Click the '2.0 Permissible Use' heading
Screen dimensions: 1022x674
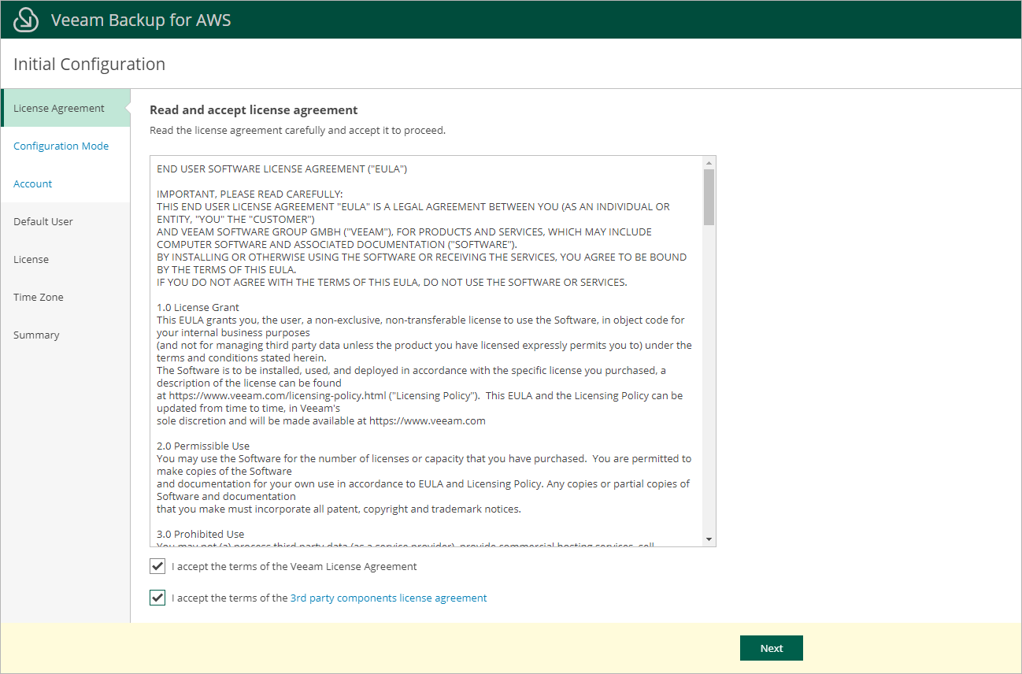pyautogui.click(x=203, y=446)
